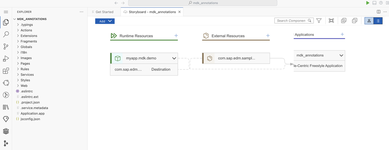Viewport: 389px width, 150px height.
Task: Open Source Control view icon
Action: (x=6, y=47)
